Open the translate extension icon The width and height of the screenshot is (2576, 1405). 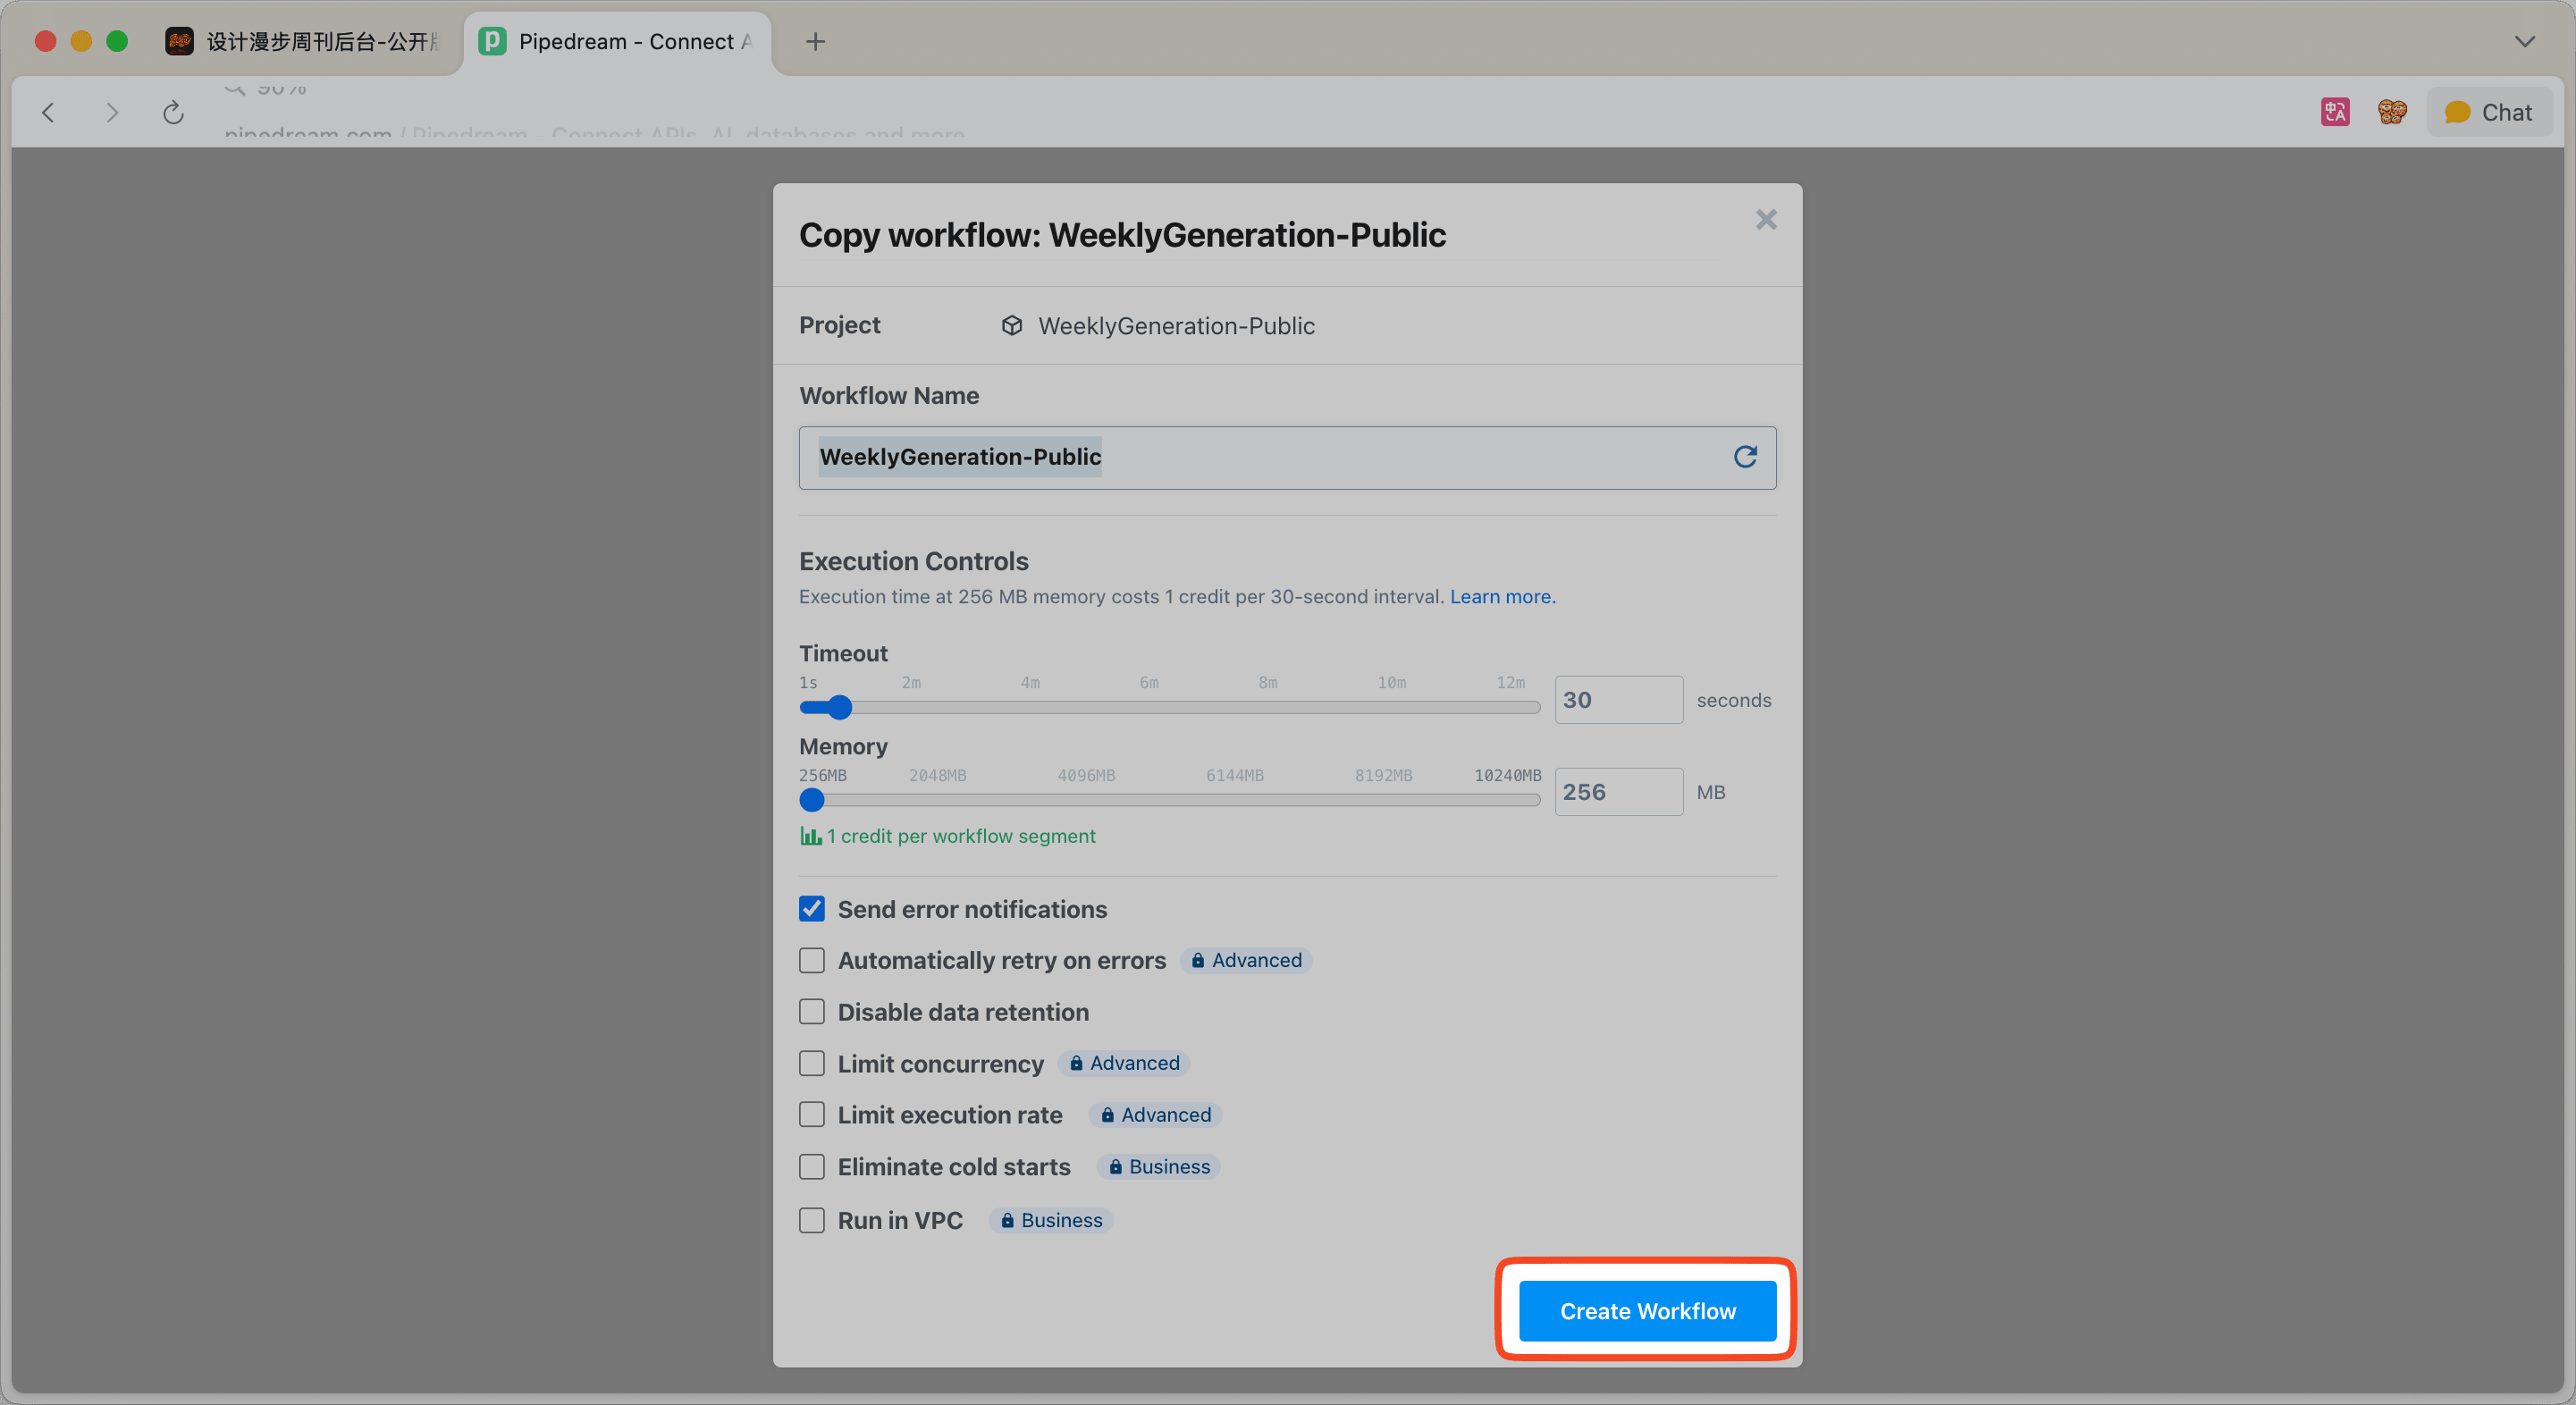click(2334, 112)
